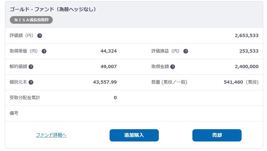Open help icon for 評価損益（円）

186,51
